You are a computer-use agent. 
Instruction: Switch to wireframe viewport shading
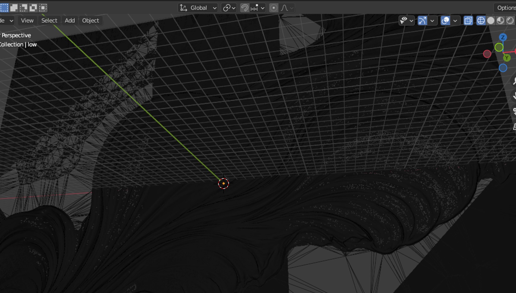(481, 21)
